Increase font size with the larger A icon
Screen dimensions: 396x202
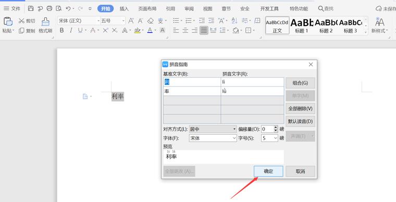(131, 21)
